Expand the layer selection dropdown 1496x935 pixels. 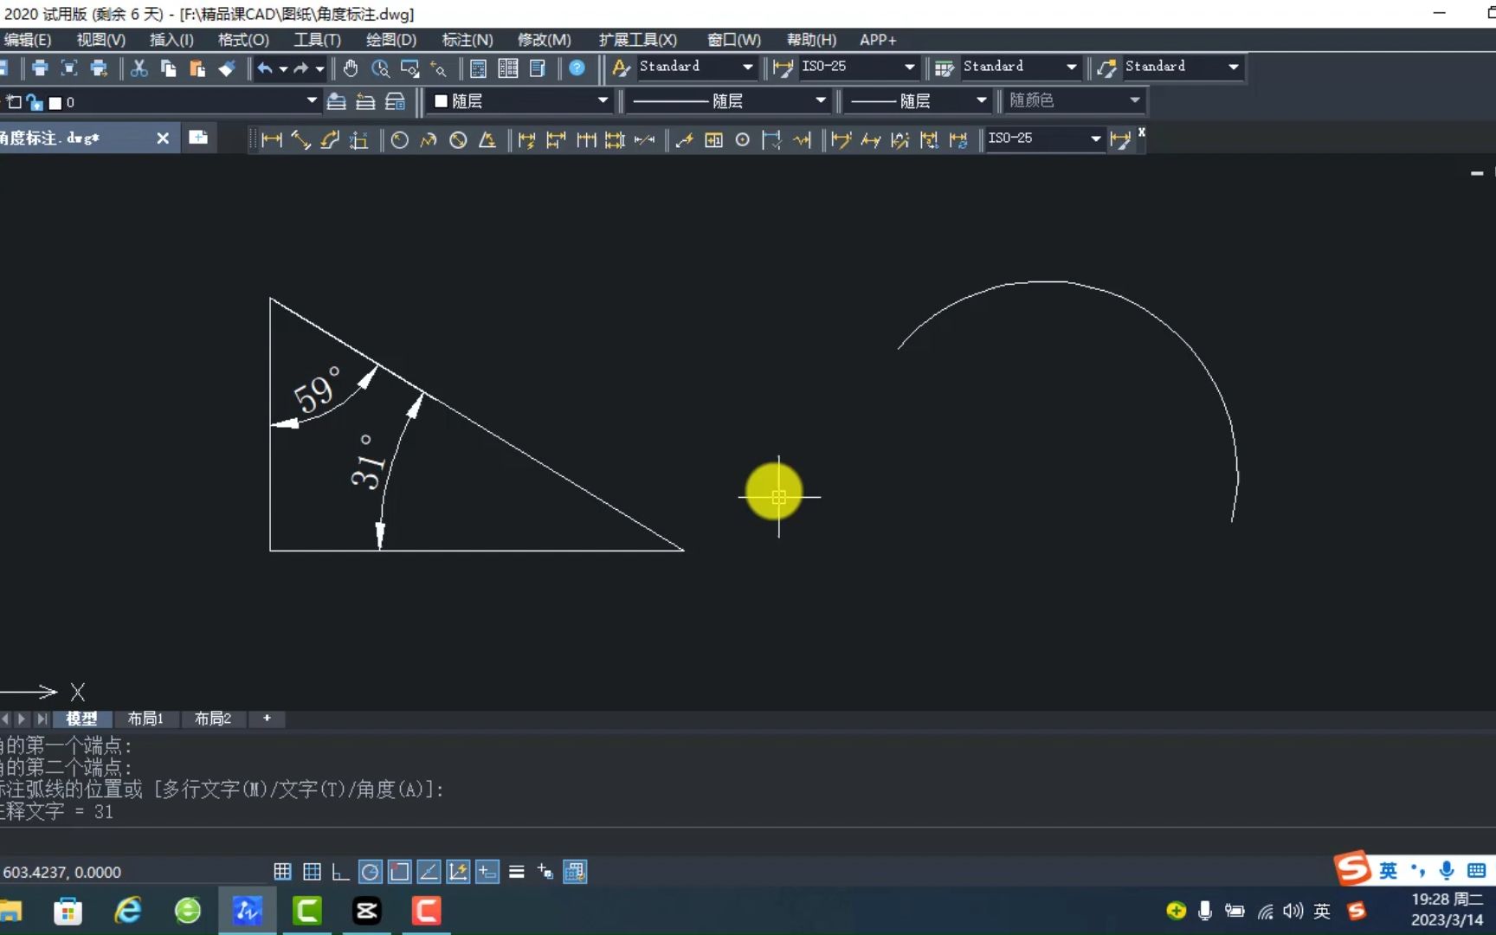[x=310, y=101]
